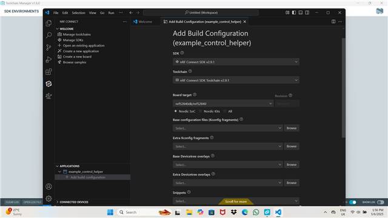
Task: Select the nRF Connect activity bar icon
Action: click(x=48, y=84)
